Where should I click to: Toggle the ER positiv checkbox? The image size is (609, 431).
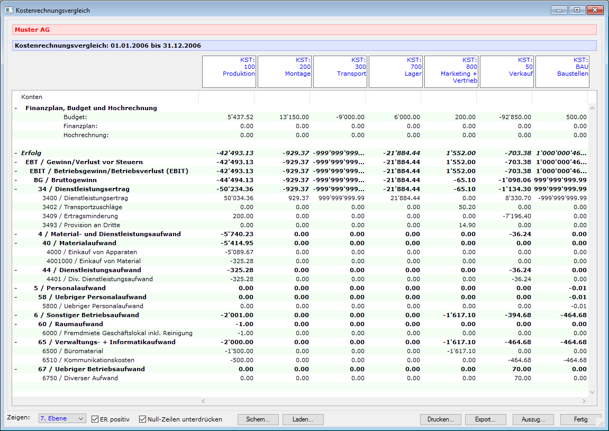point(95,419)
